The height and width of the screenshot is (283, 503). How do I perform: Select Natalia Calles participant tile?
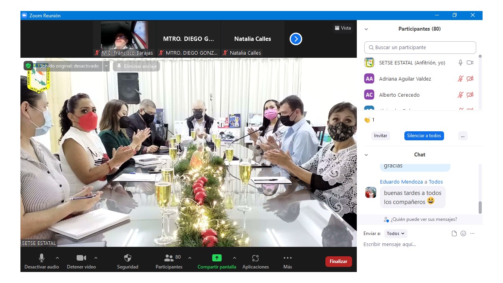pyautogui.click(x=253, y=39)
